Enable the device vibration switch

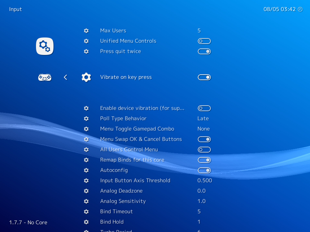pyautogui.click(x=204, y=108)
